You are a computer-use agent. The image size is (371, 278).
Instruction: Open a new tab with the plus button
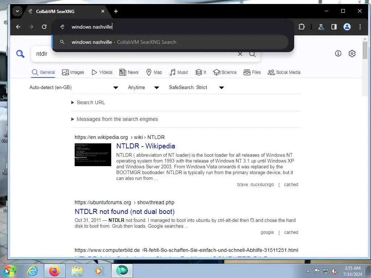tap(116, 11)
